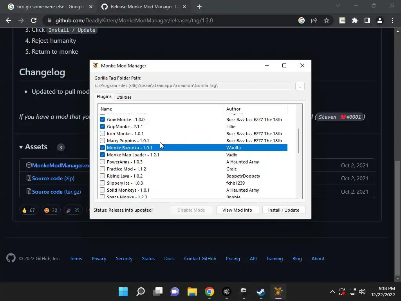This screenshot has height=301, width=401.
Task: Browse for Gorilla Tag folder path
Action: [300, 86]
